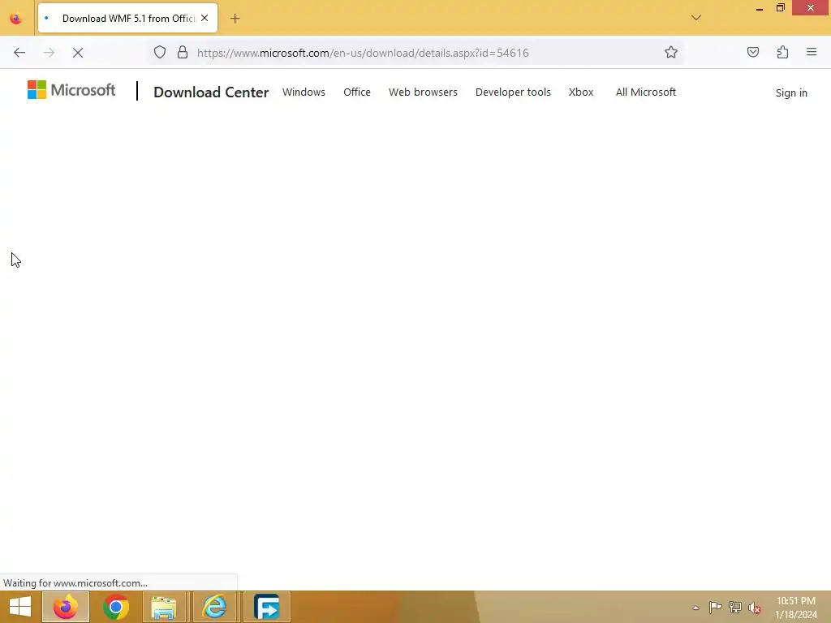Screen dimensions: 831x623
Task: Open the Xbox navigation item
Action: pos(581,92)
